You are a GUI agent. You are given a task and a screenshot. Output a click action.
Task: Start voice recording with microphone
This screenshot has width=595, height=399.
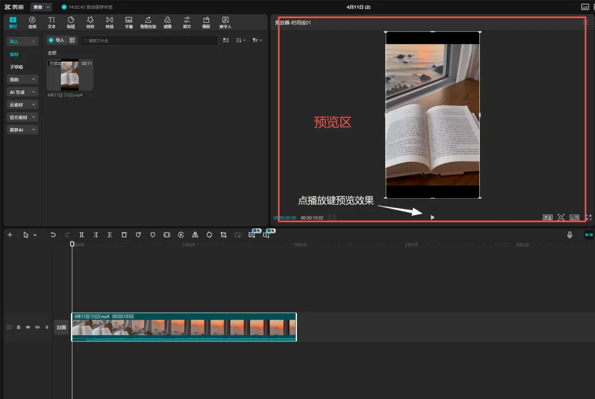tap(570, 235)
